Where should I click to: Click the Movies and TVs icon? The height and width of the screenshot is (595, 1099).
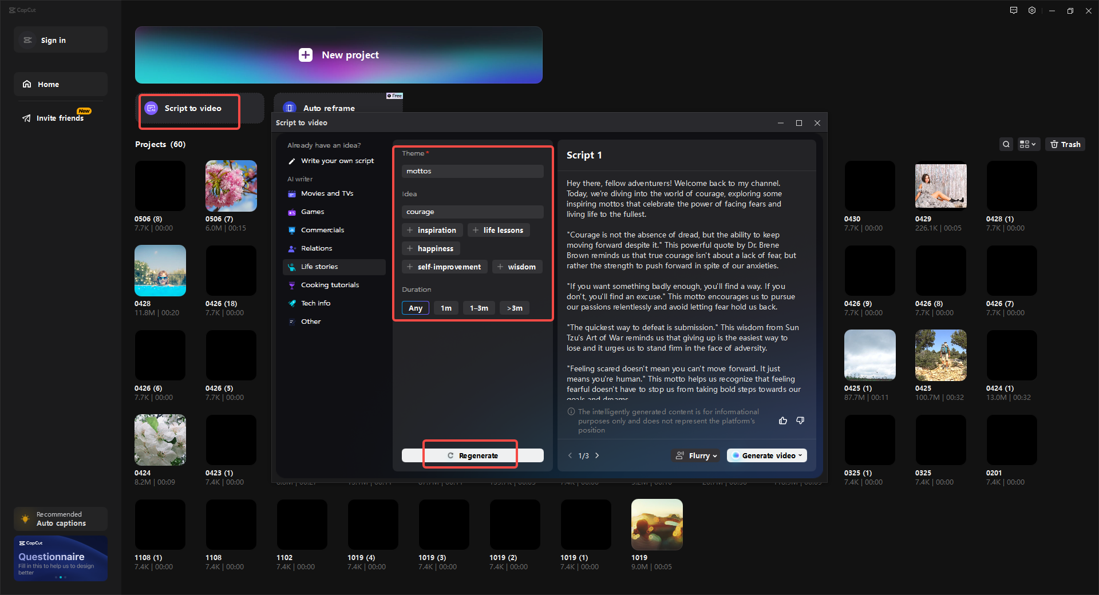point(292,194)
